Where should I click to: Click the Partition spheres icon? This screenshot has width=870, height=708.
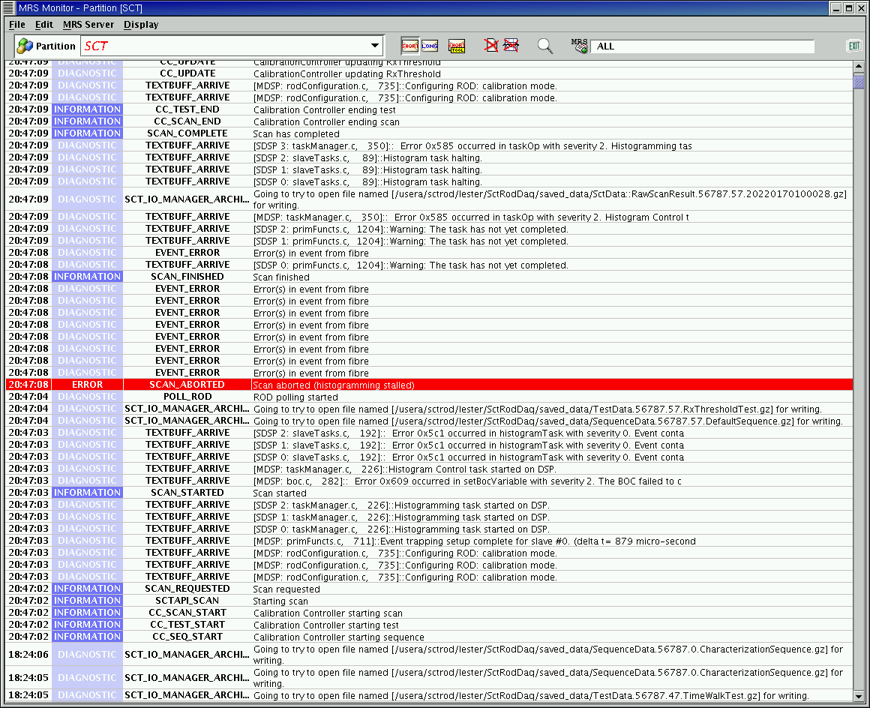(x=25, y=46)
